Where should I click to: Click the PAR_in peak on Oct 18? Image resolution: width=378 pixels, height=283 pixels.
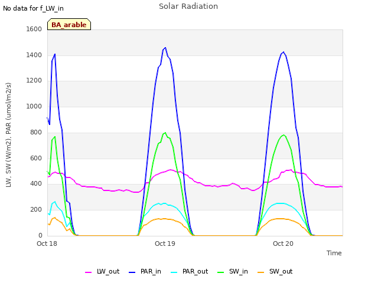pos(55,54)
